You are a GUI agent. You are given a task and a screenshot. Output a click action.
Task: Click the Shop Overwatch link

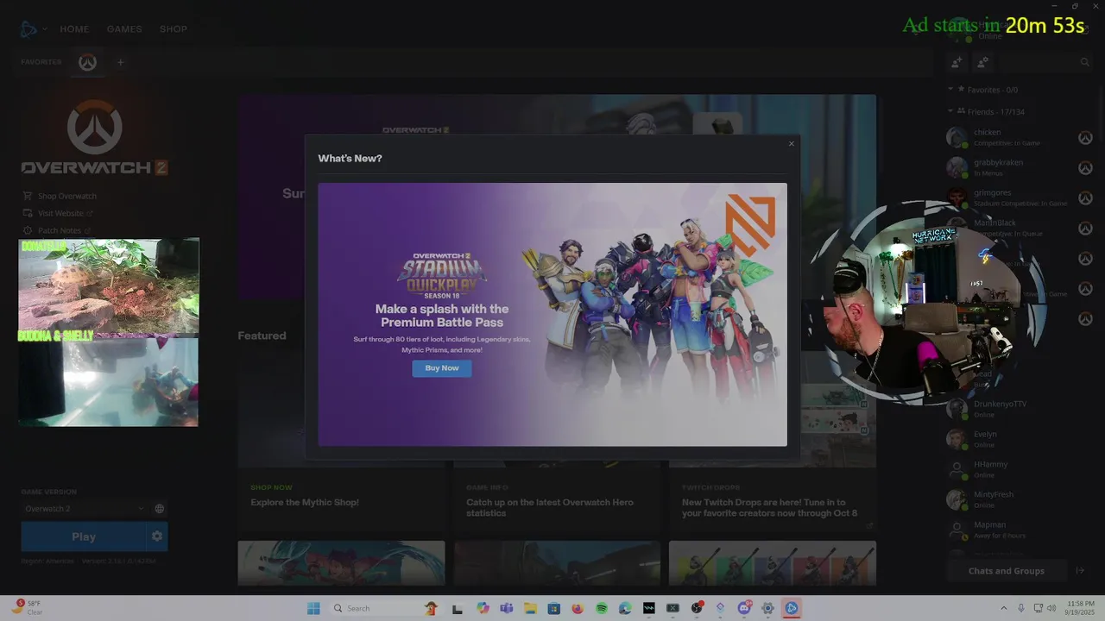pyautogui.click(x=60, y=196)
